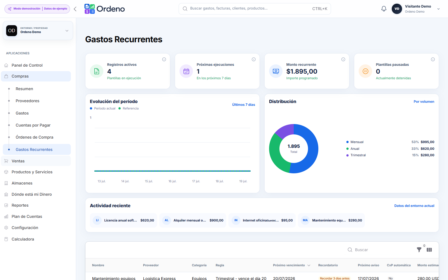Open the Ordeno Demo environment selector
This screenshot has height=280, width=448.
pyautogui.click(x=38, y=31)
